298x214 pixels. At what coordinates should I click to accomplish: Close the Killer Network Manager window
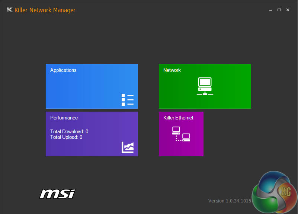[288, 10]
